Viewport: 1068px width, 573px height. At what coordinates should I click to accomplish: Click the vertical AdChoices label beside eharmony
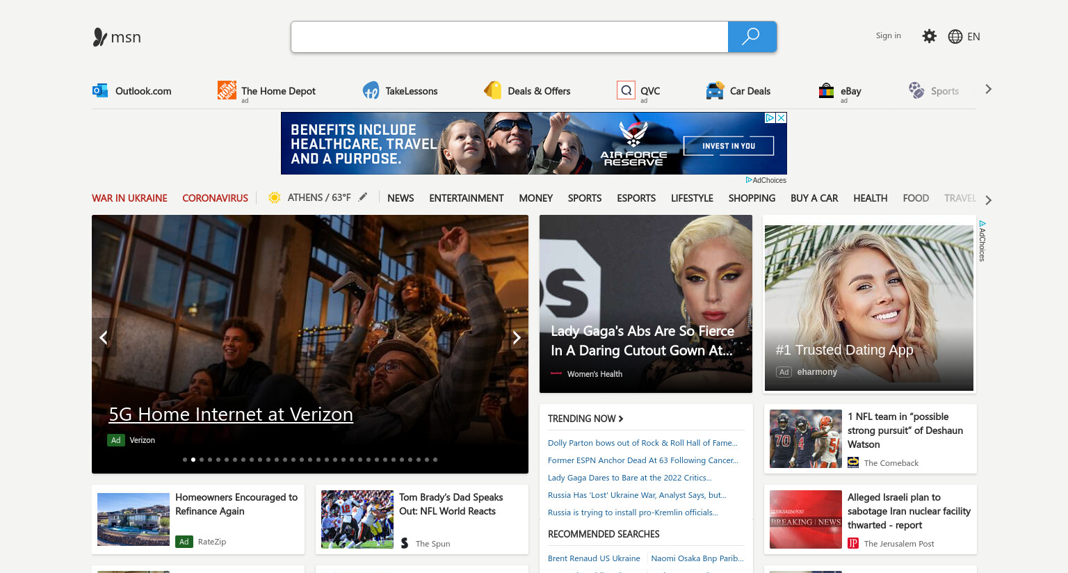982,241
